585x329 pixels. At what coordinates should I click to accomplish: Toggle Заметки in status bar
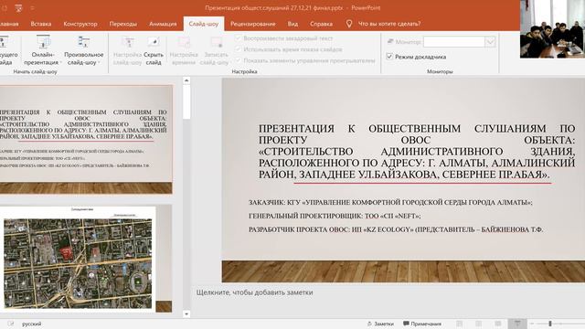tap(380, 324)
